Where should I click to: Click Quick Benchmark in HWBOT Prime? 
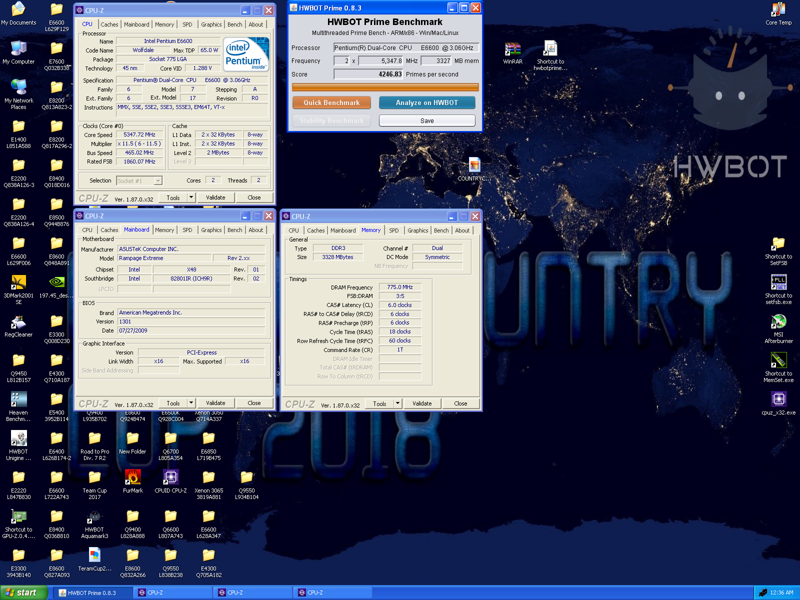point(331,102)
